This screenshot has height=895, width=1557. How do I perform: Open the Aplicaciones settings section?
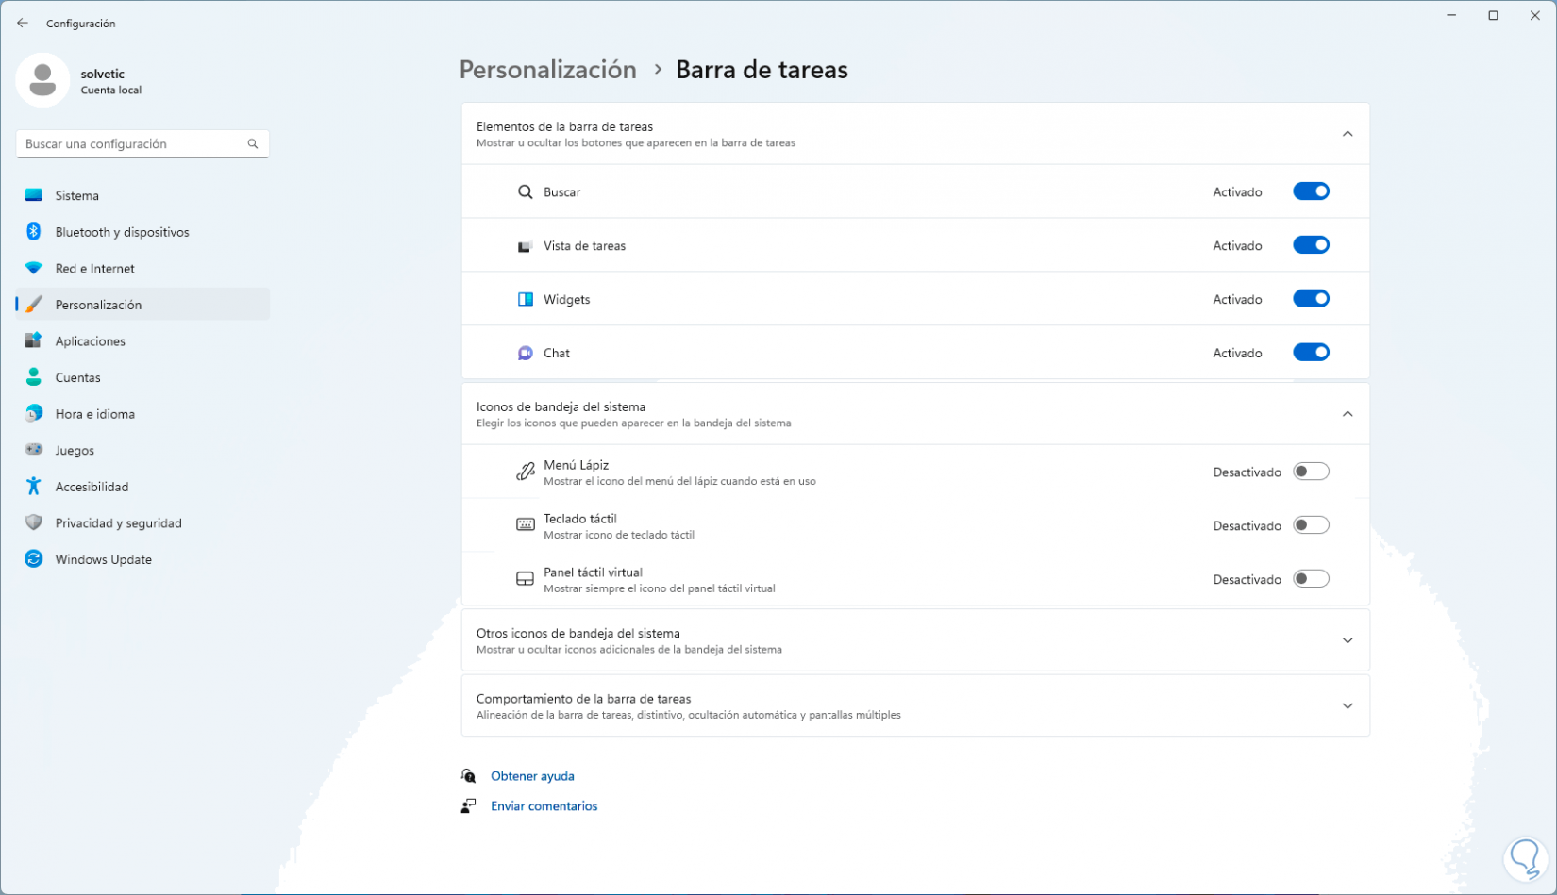[x=90, y=341]
